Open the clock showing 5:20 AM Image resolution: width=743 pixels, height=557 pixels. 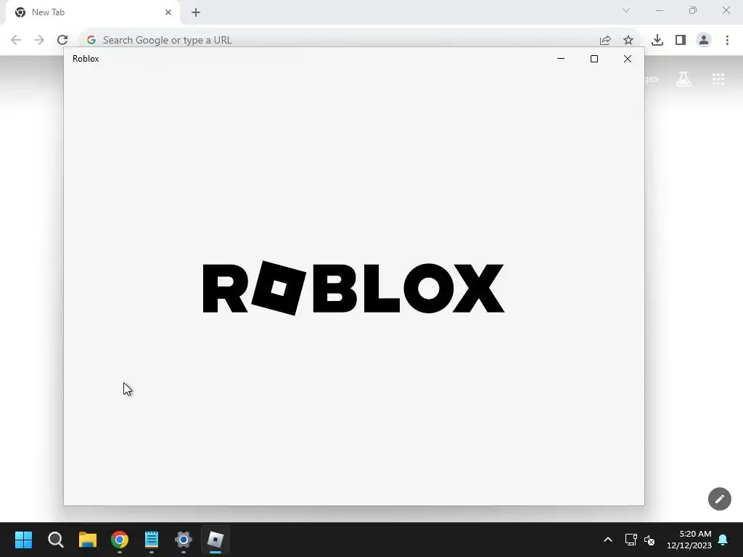[689, 540]
